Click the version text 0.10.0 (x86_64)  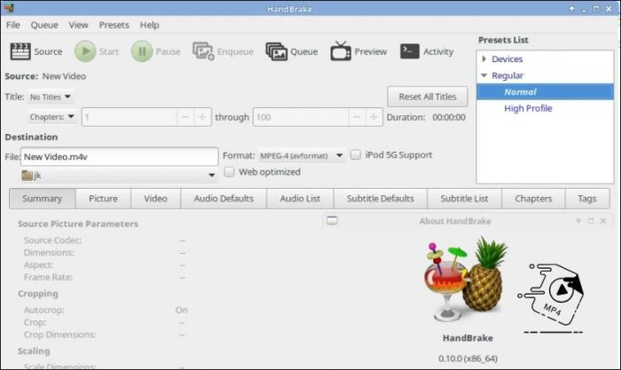pos(468,358)
